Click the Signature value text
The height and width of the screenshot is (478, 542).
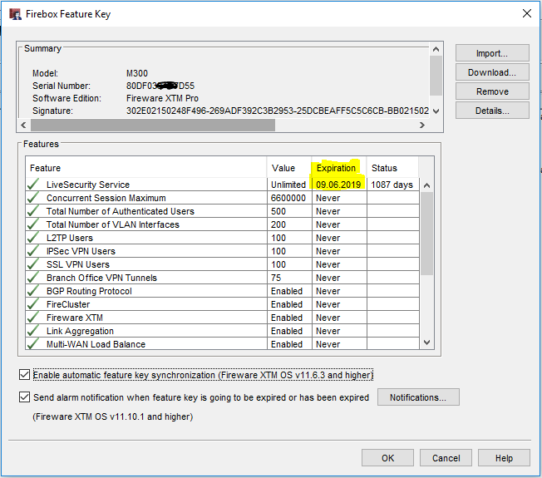278,111
